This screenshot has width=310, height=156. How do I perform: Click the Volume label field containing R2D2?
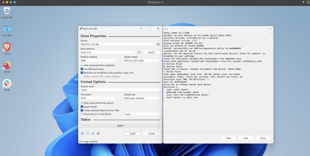tap(121, 90)
